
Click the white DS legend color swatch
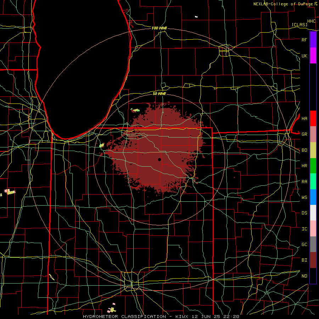coord(313,213)
